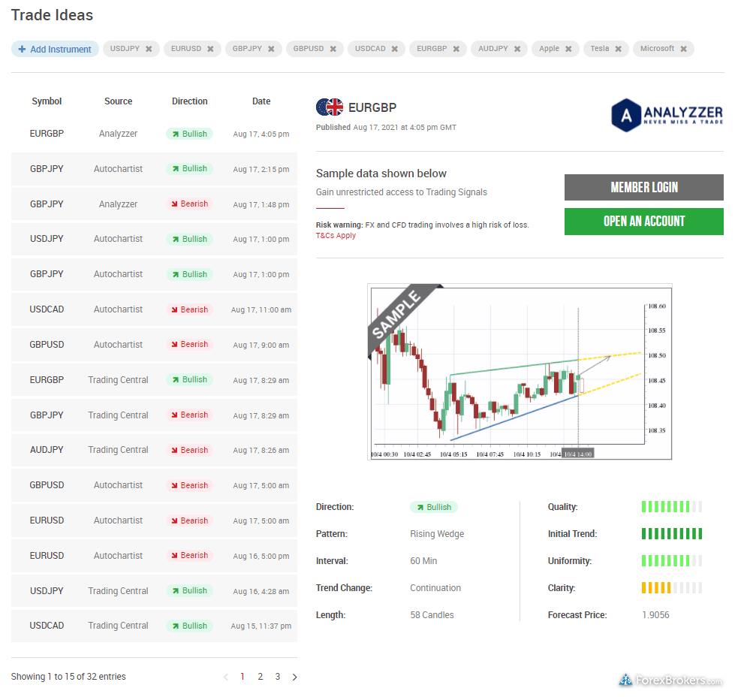
Task: Click the next page chevron
Action: click(294, 677)
